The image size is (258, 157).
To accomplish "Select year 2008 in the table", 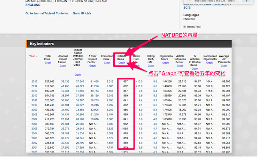I will tap(35, 115).
